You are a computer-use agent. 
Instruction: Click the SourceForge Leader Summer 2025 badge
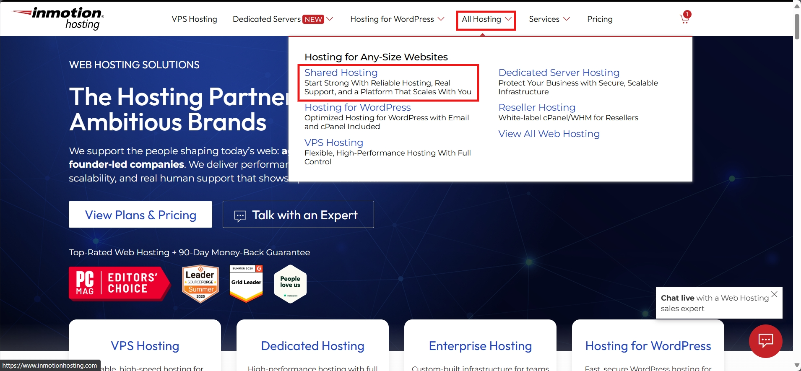point(200,284)
